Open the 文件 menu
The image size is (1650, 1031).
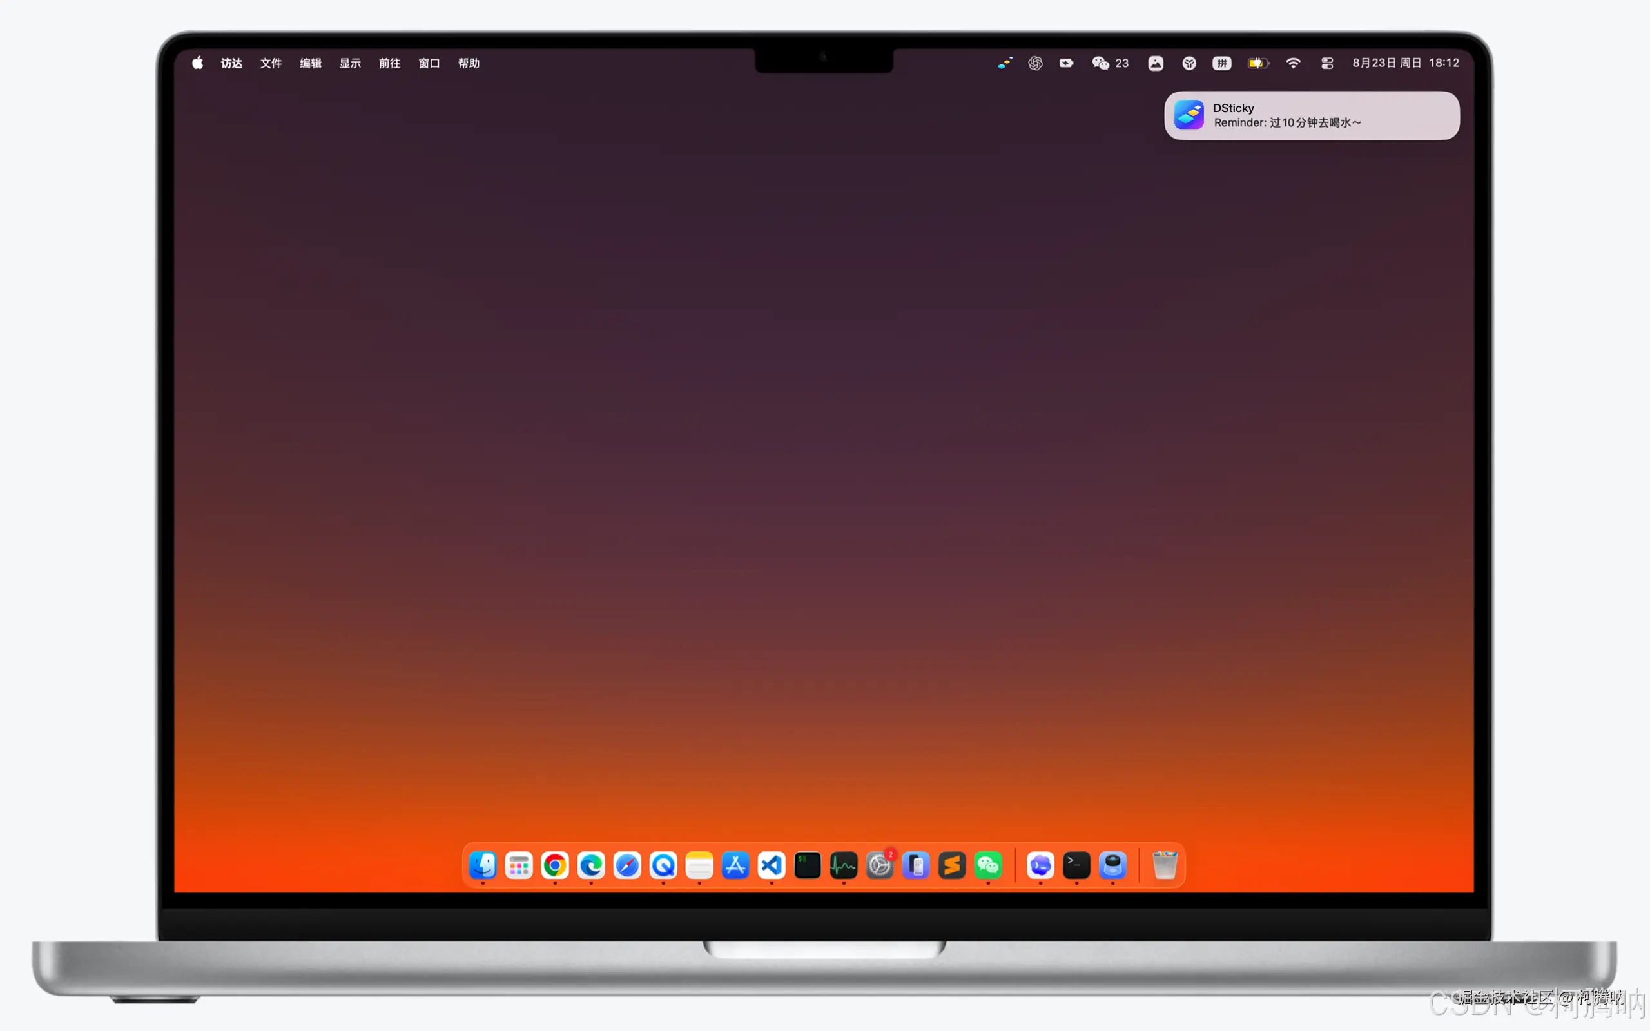pos(271,63)
